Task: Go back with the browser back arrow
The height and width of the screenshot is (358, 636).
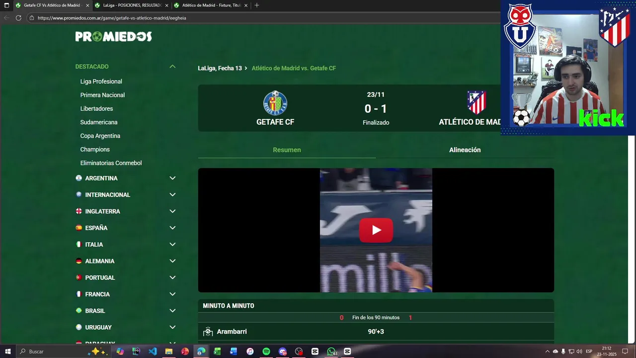Action: pyautogui.click(x=6, y=18)
